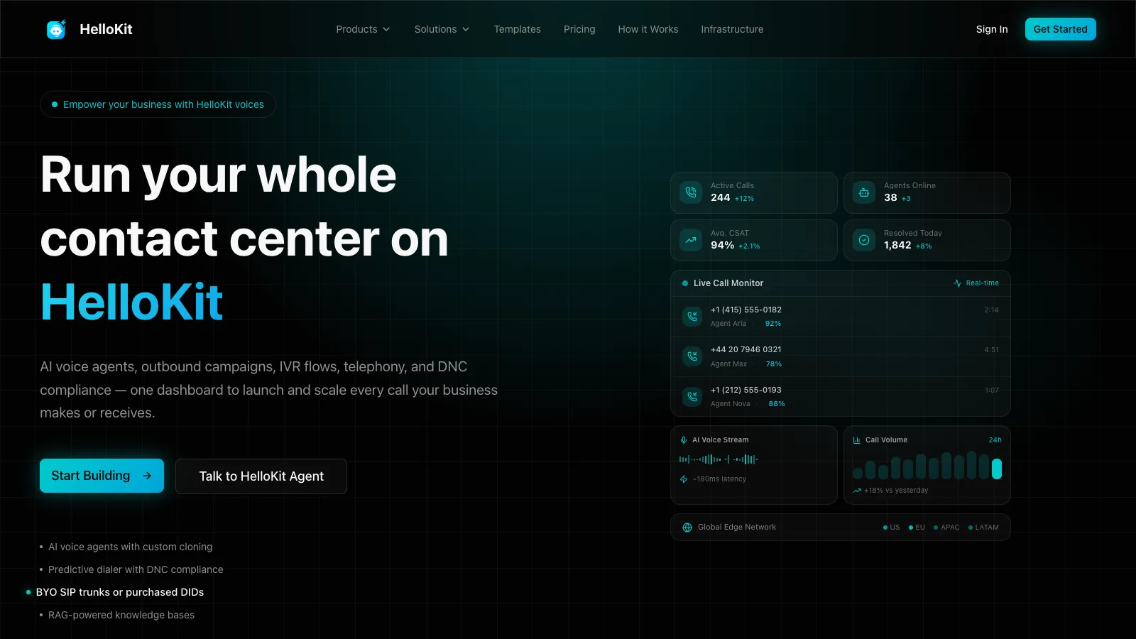Select the EU region indicator
This screenshot has height=639, width=1136.
tap(917, 528)
